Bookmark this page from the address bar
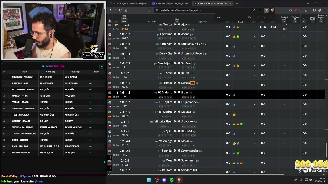This screenshot has width=328, height=184. (x=150, y=10)
